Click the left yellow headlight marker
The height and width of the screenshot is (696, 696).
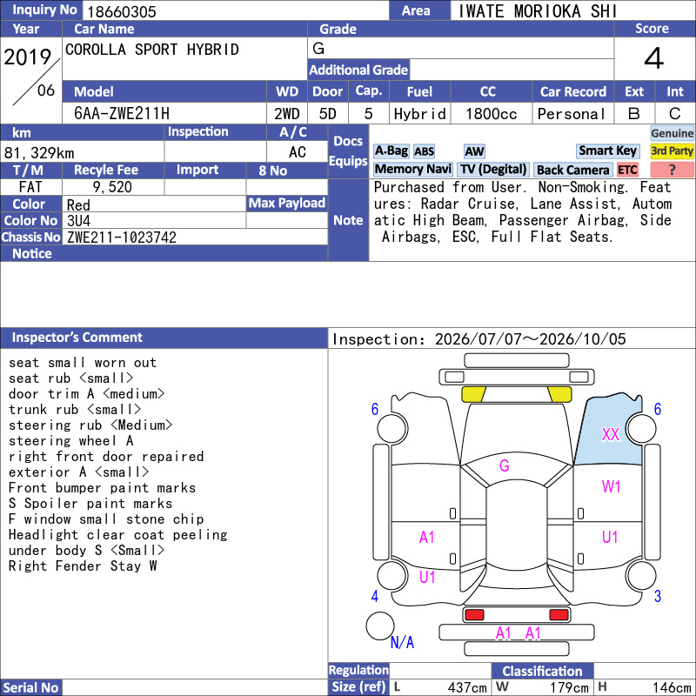[473, 394]
